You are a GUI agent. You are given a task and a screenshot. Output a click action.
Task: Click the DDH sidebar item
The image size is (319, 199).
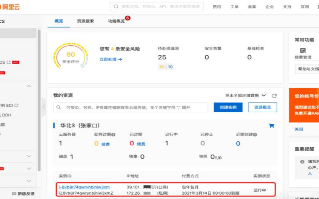click(x=6, y=115)
